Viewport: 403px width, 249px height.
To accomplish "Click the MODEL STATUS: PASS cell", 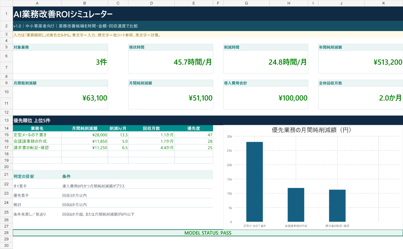I will coord(208,233).
